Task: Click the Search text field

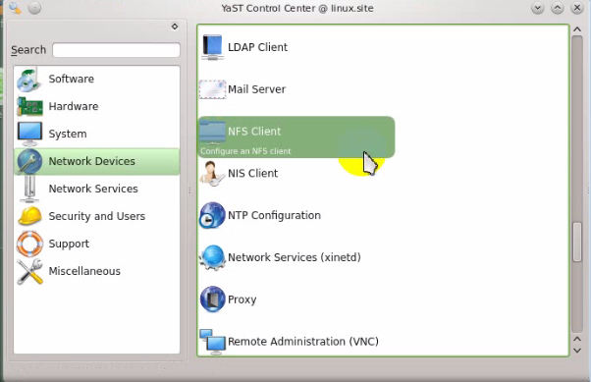Action: point(116,50)
